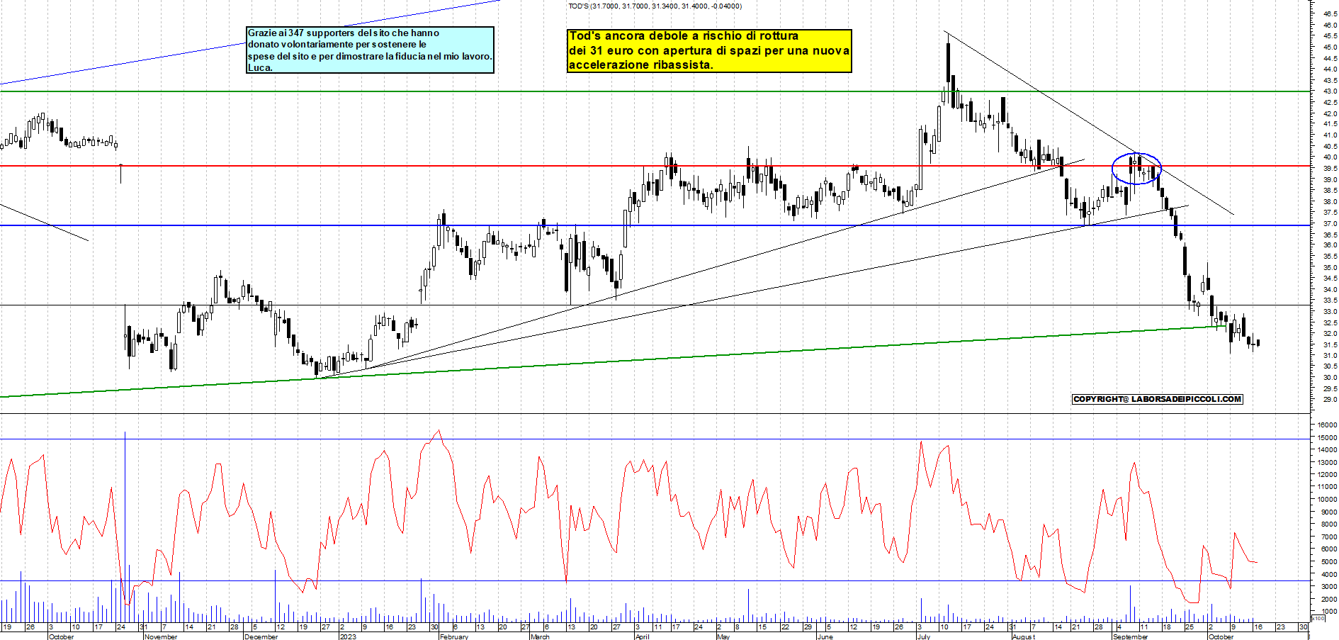Click the 29.0 value on the price scale

click(1330, 400)
